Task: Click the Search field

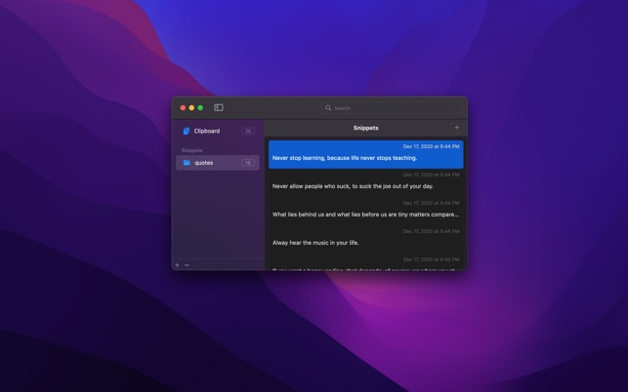Action: [x=392, y=108]
